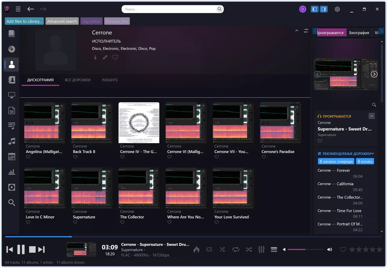This screenshot has width=387, height=268.
Task: Open the calendar icon in sidebar
Action: pos(12,157)
